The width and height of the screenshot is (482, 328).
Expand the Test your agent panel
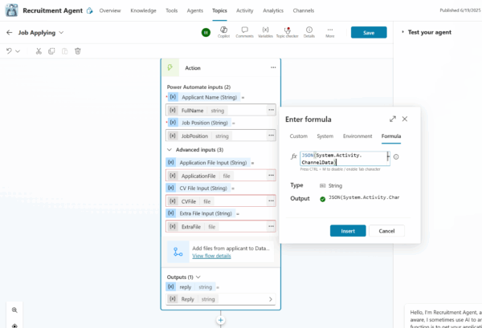click(x=402, y=32)
